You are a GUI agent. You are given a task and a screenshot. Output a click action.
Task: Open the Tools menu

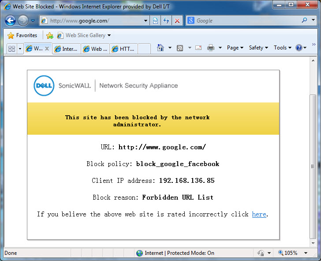tap(283, 48)
